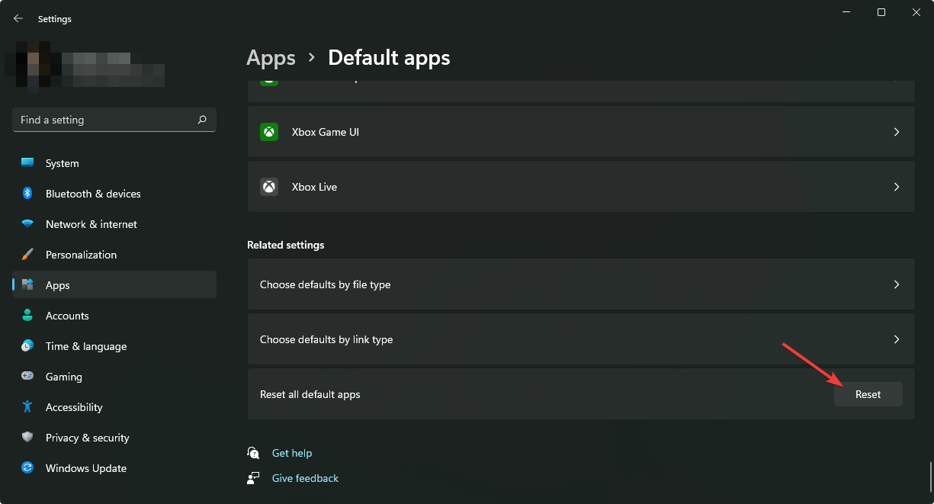
Task: Click the System icon in sidebar
Action: tap(27, 163)
